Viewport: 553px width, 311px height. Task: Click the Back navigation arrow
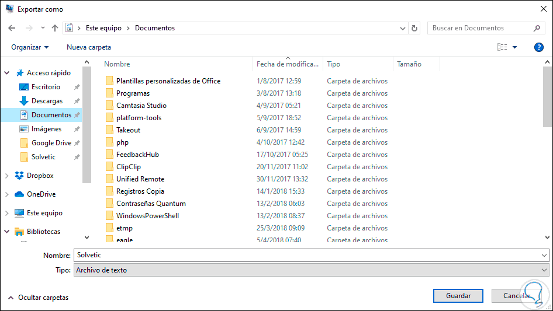[x=12, y=28]
